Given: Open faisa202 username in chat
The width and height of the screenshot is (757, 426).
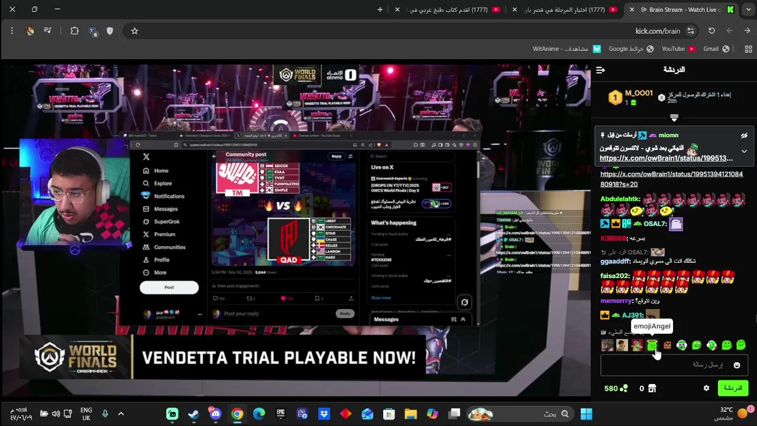Looking at the screenshot, I should click(x=614, y=276).
